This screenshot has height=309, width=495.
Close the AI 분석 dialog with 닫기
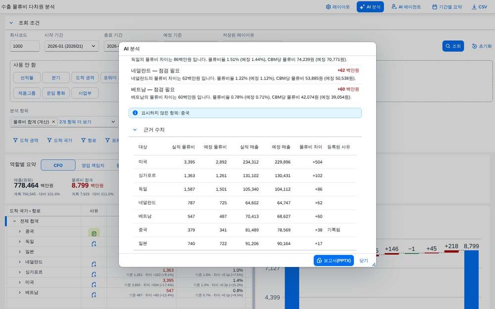364,261
